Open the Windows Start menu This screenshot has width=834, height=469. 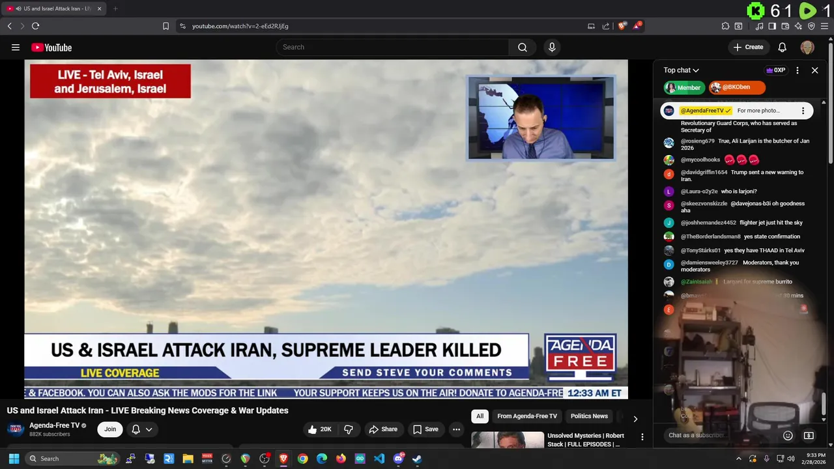pyautogui.click(x=14, y=459)
